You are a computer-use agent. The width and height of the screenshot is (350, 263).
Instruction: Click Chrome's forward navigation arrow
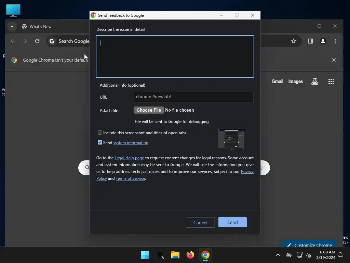25,41
